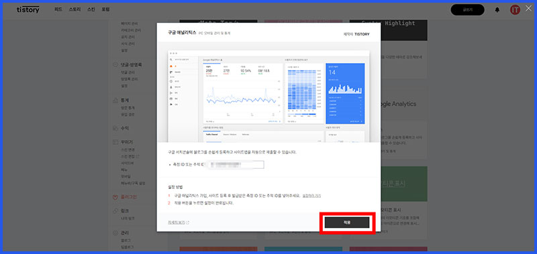This screenshot has width=537, height=254.
Task: Click the tistory logo
Action: [x=28, y=9]
